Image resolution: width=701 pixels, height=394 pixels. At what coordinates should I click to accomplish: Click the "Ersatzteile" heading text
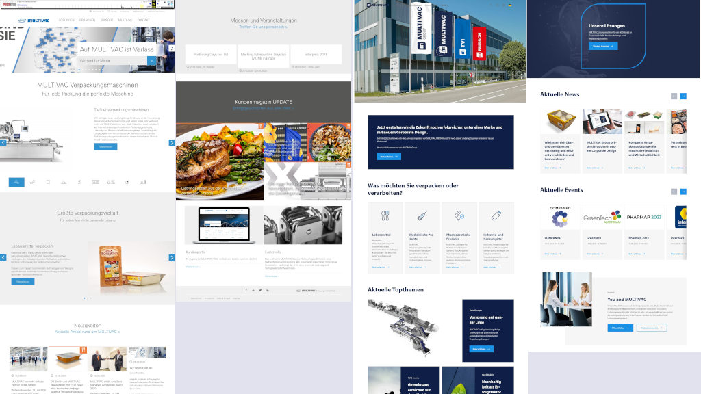pyautogui.click(x=272, y=252)
